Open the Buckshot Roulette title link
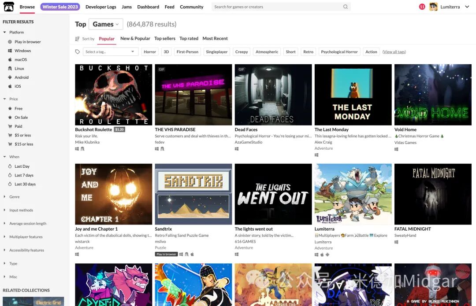 [93, 129]
